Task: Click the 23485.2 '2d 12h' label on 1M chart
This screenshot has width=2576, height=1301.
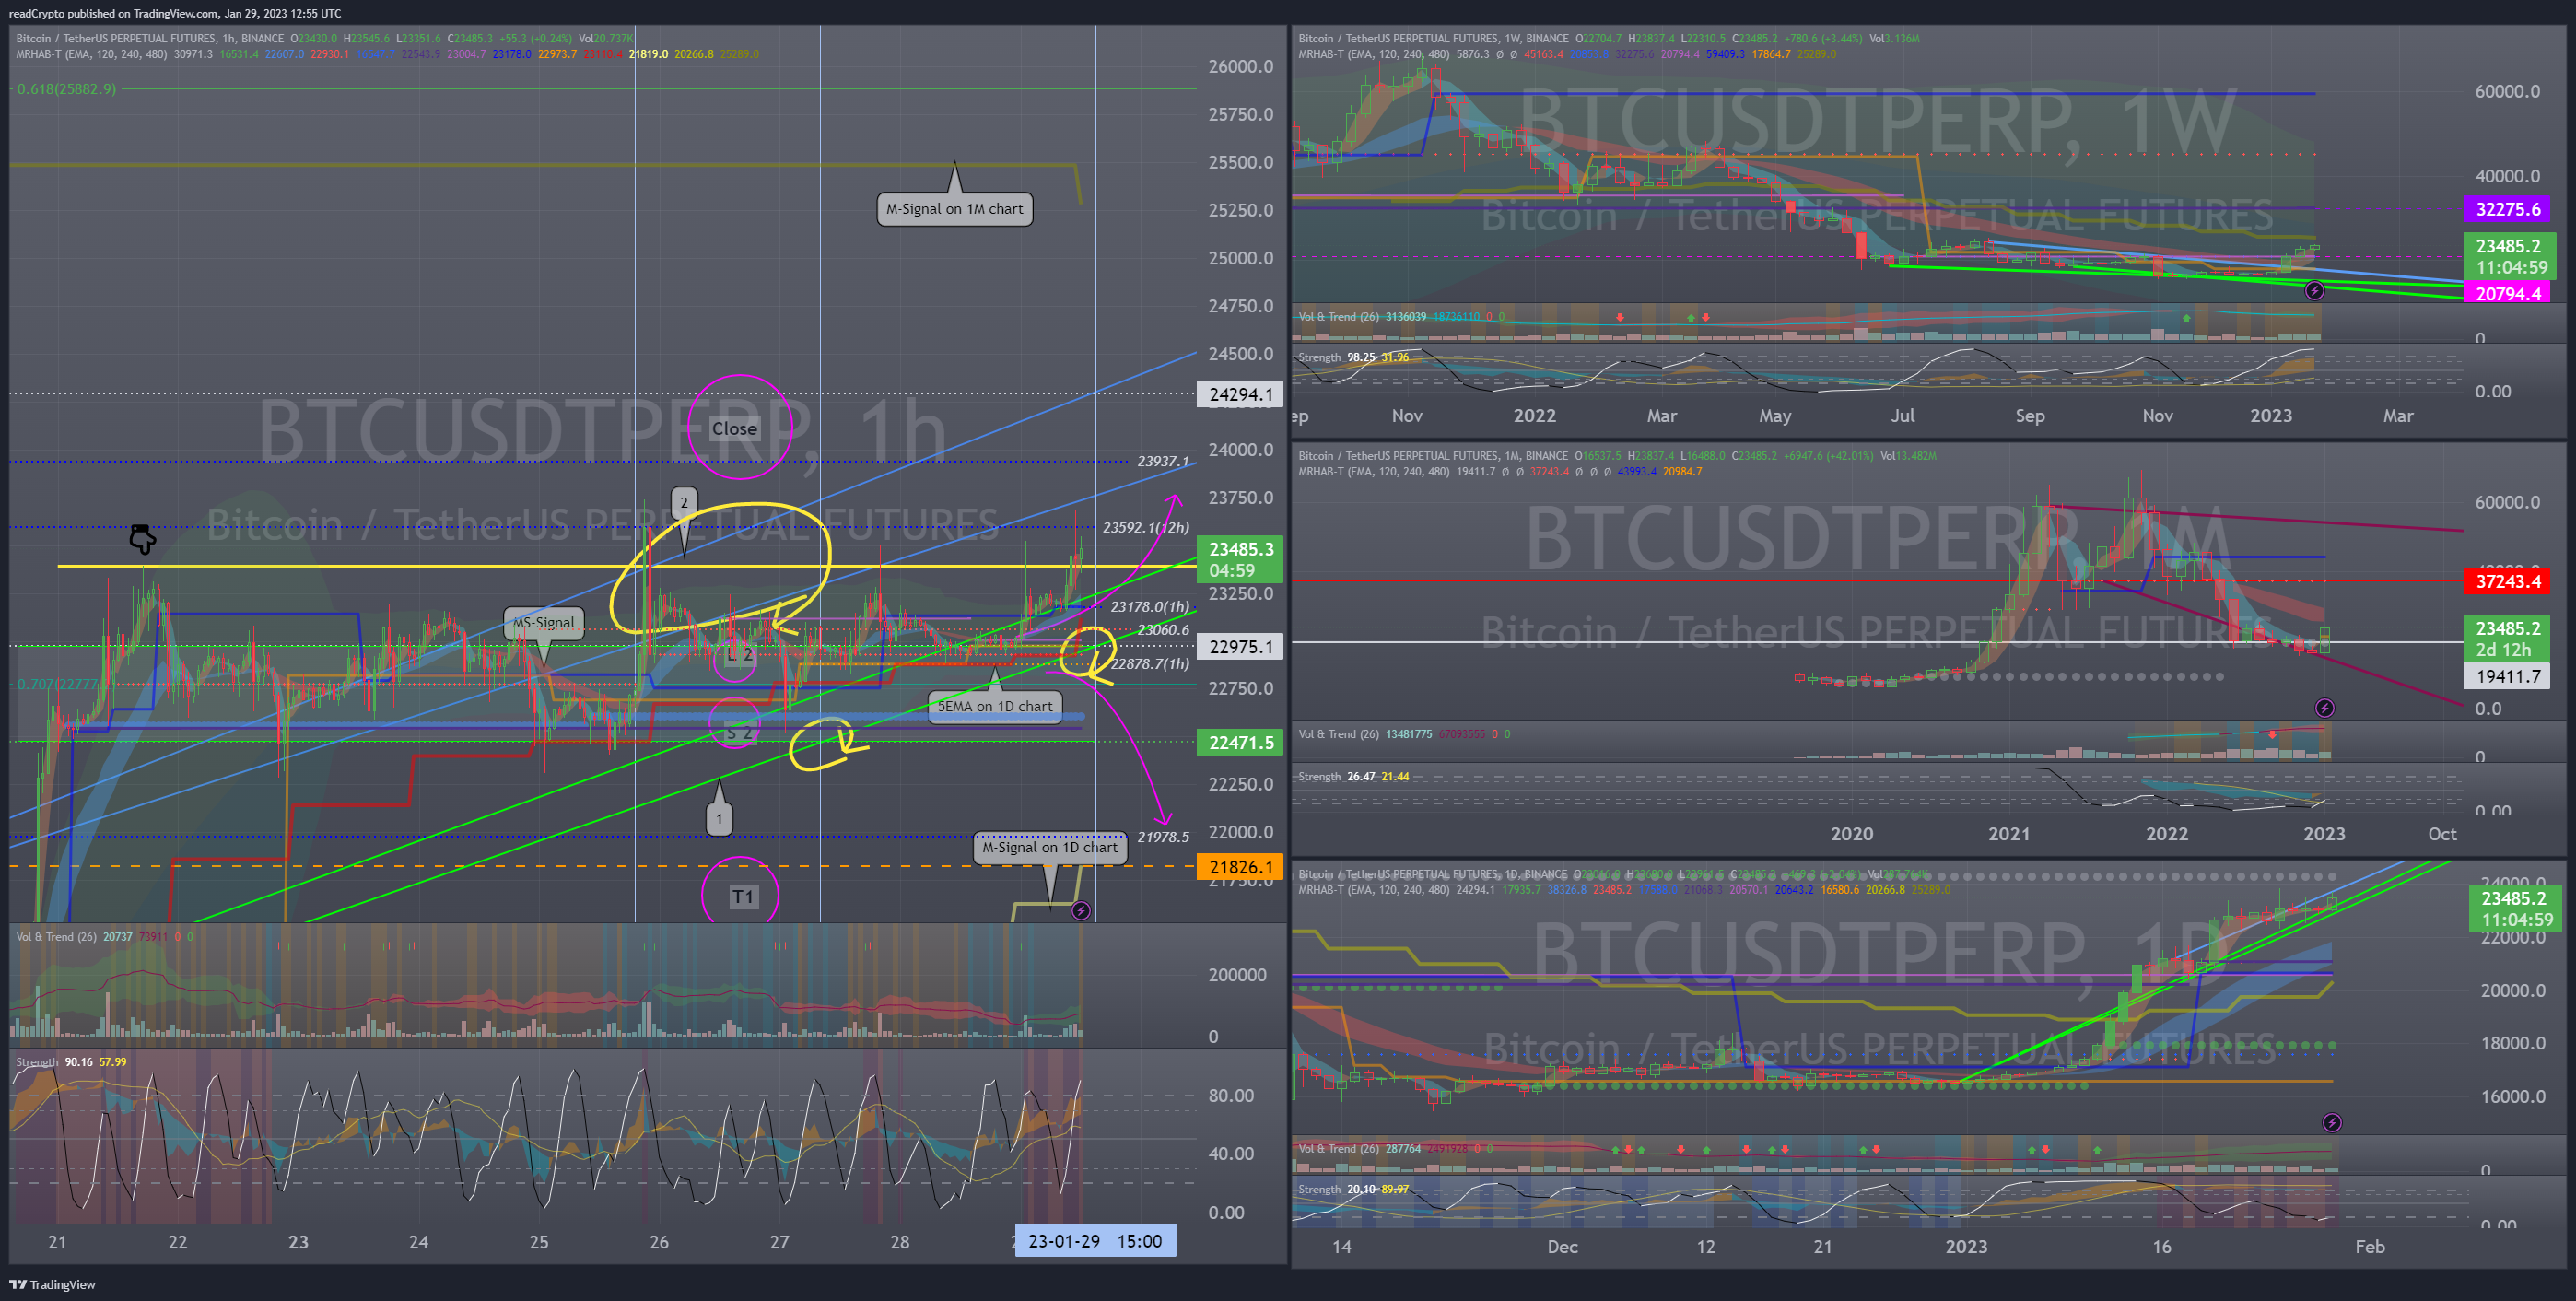Action: pyautogui.click(x=2507, y=638)
